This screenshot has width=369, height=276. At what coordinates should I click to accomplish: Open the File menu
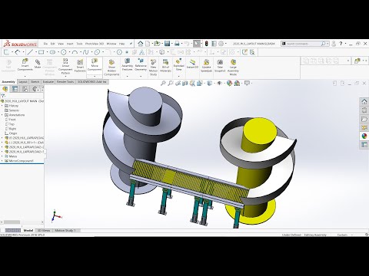[x=45, y=44]
